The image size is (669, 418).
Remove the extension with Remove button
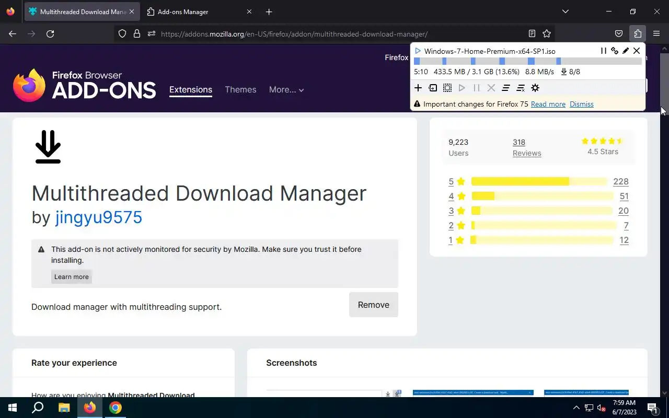click(374, 305)
